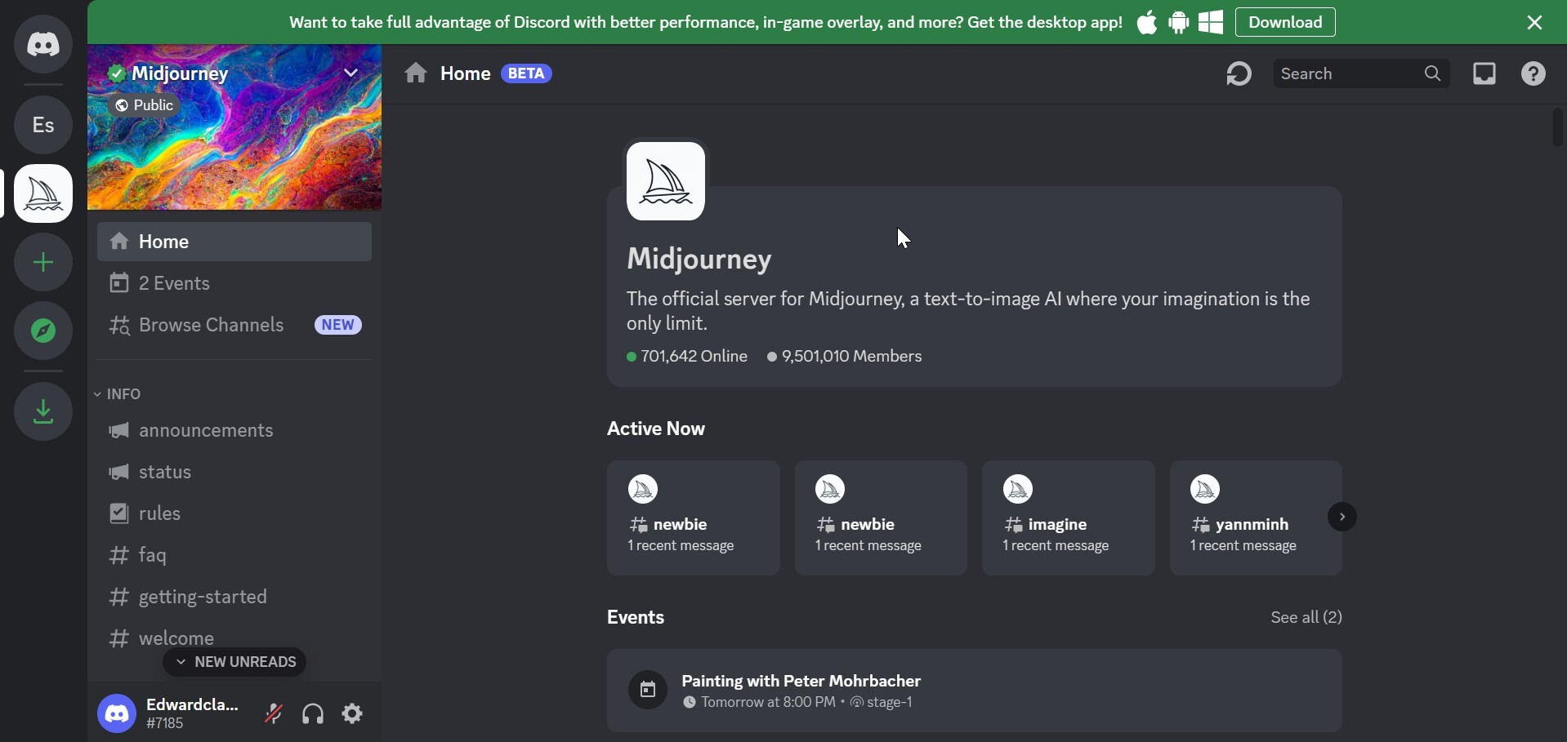The height and width of the screenshot is (742, 1567).
Task: Click See all (2) events link
Action: point(1306,618)
